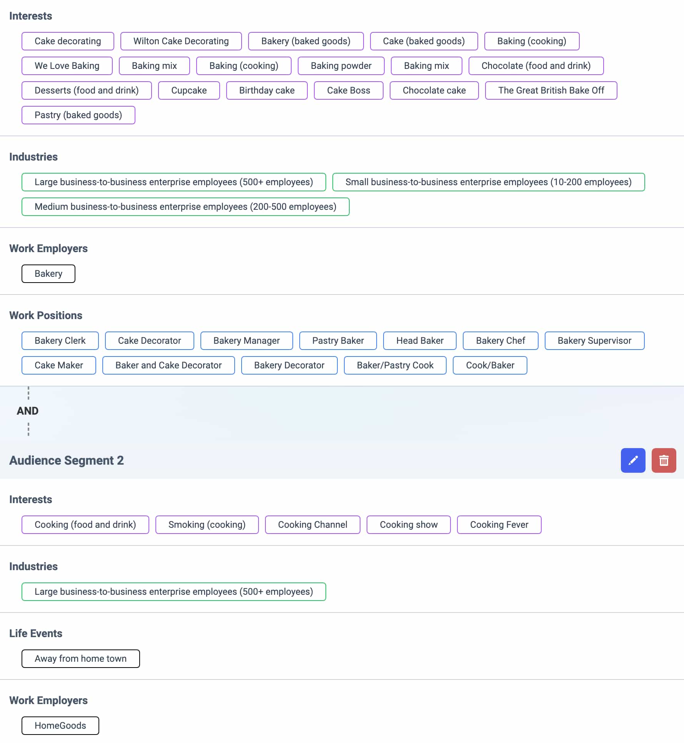Viewport: 684px width, 743px height.
Task: Select the Cake Decorator position tag
Action: pyautogui.click(x=149, y=341)
